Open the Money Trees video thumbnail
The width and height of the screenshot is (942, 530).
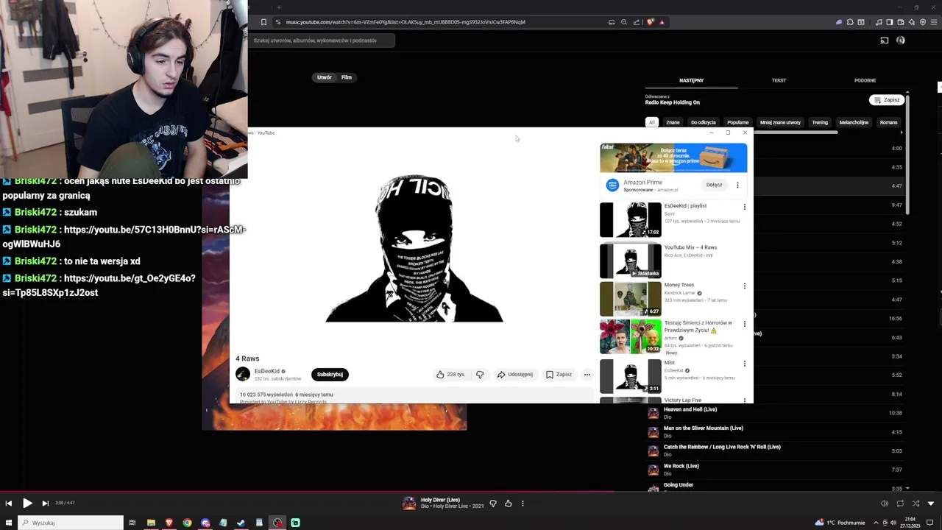tap(631, 299)
